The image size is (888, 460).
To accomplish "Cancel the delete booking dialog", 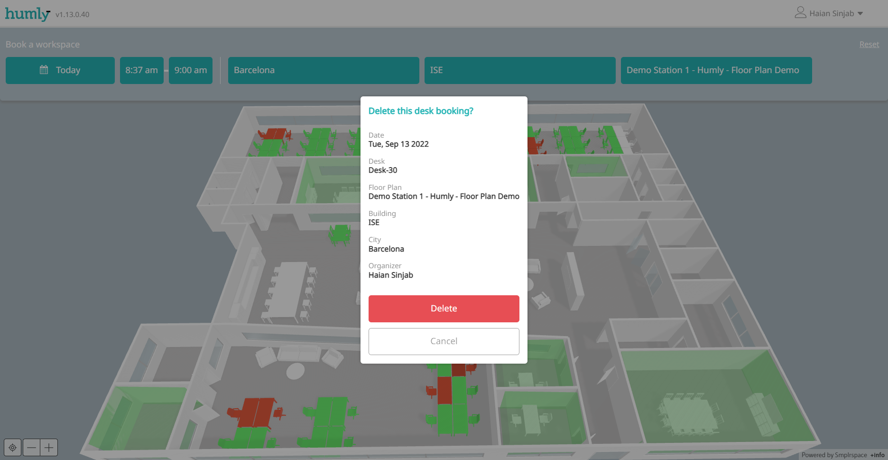I will pyautogui.click(x=444, y=341).
